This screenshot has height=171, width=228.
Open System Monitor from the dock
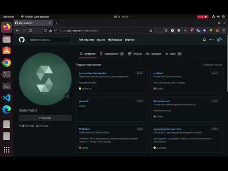click(x=7, y=86)
